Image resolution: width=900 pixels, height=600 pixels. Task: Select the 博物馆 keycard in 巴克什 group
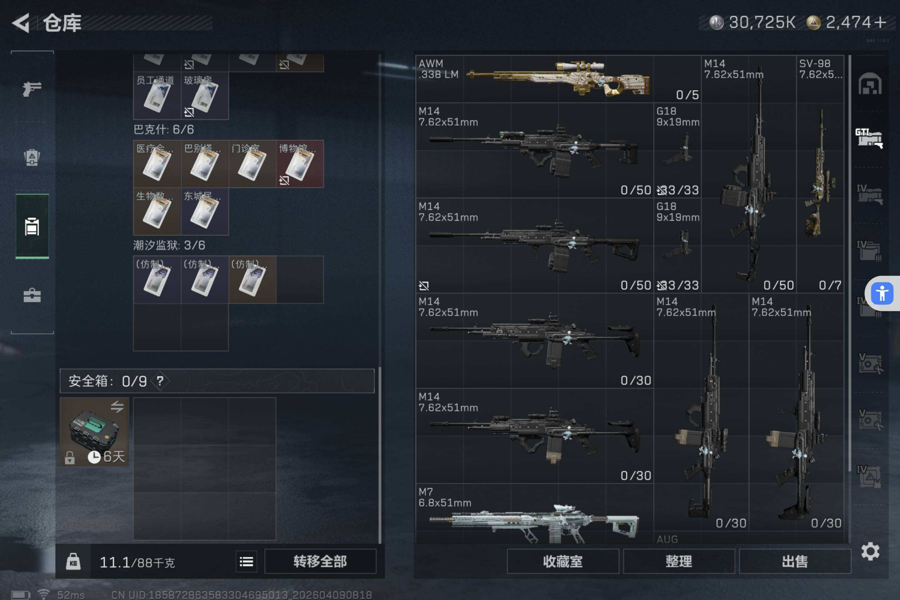[x=300, y=164]
